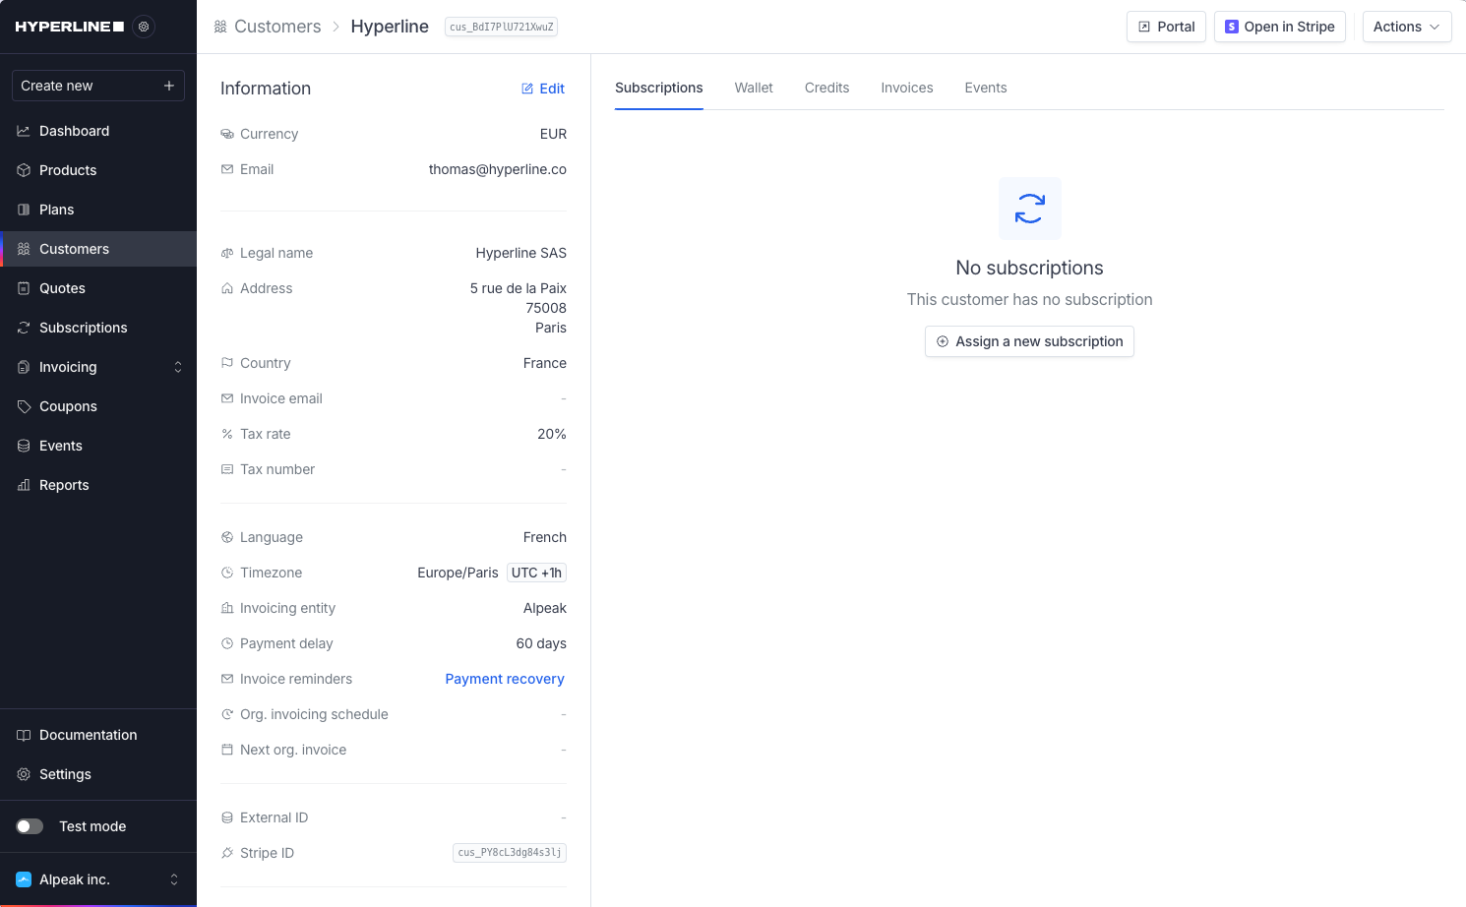Screen dimensions: 1466x907
Task: Open Dashboard from the sidebar
Action: coord(98,131)
